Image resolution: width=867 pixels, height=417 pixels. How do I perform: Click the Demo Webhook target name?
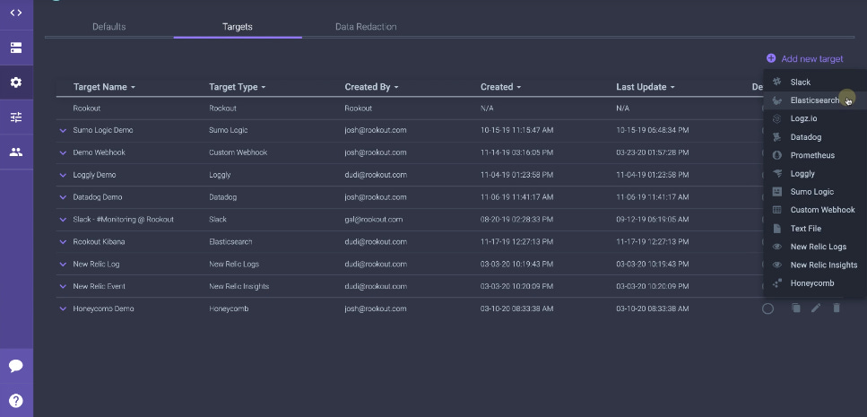99,152
